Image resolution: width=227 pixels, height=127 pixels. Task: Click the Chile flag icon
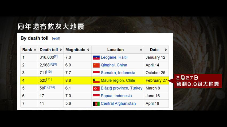click(96, 81)
